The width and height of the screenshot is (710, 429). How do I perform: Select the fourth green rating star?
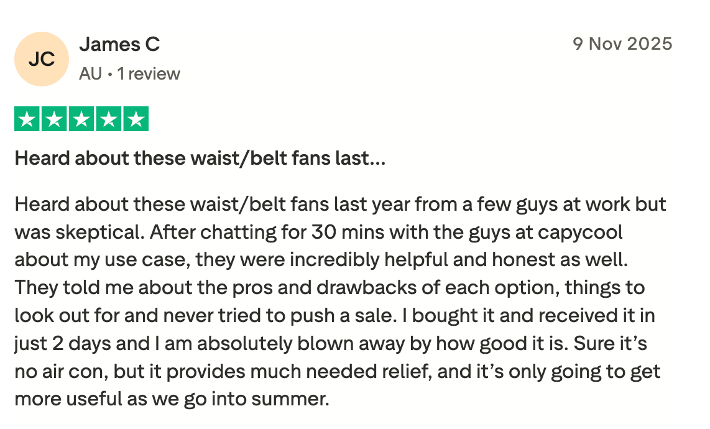tap(108, 119)
